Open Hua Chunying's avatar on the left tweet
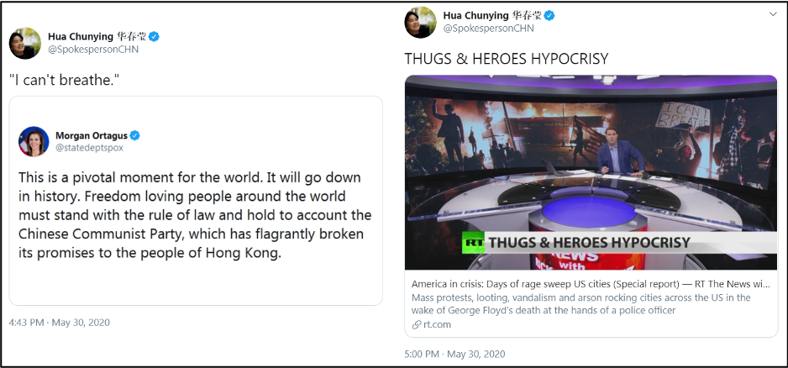Image resolution: width=788 pixels, height=368 pixels. 24,43
